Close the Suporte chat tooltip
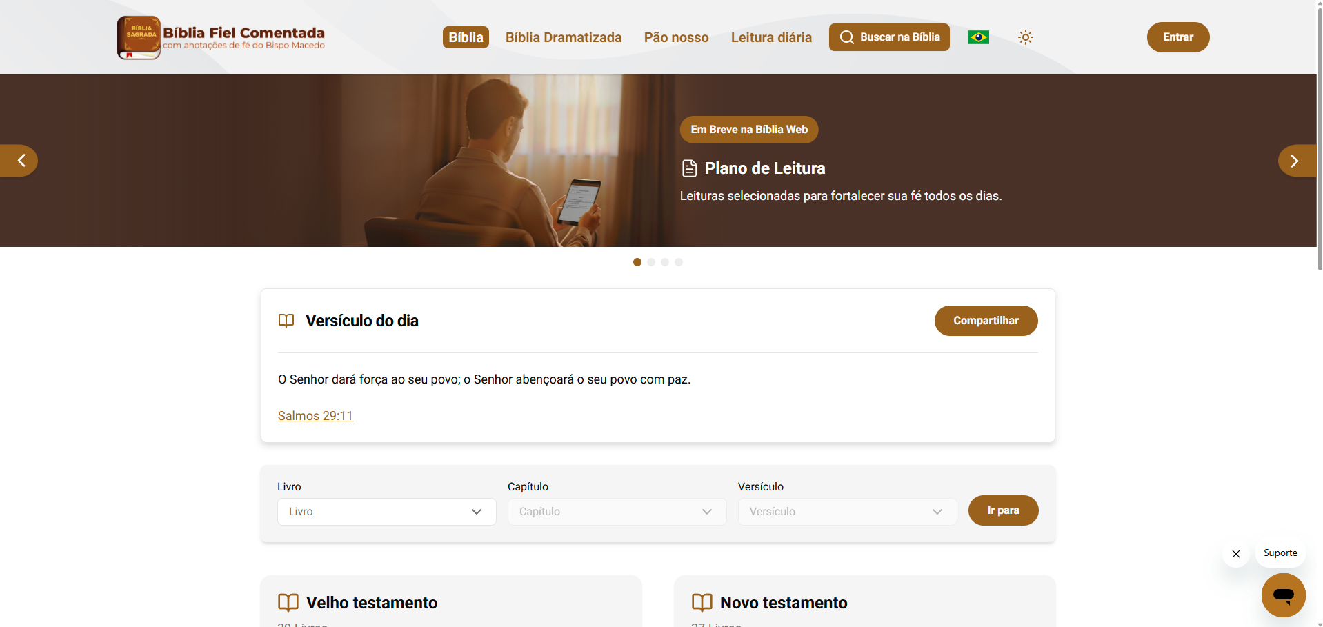The height and width of the screenshot is (627, 1323). (x=1236, y=554)
